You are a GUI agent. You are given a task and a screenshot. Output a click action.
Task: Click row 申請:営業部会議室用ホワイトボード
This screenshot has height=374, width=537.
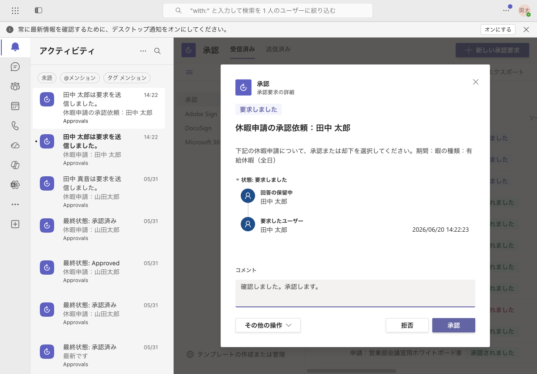tap(405, 353)
